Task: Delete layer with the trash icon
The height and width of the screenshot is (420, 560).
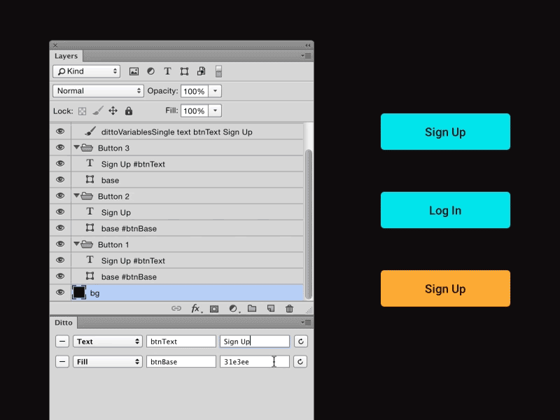Action: 289,309
